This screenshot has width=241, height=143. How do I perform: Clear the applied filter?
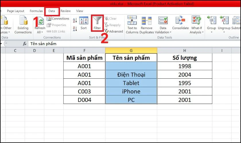(x=111, y=19)
